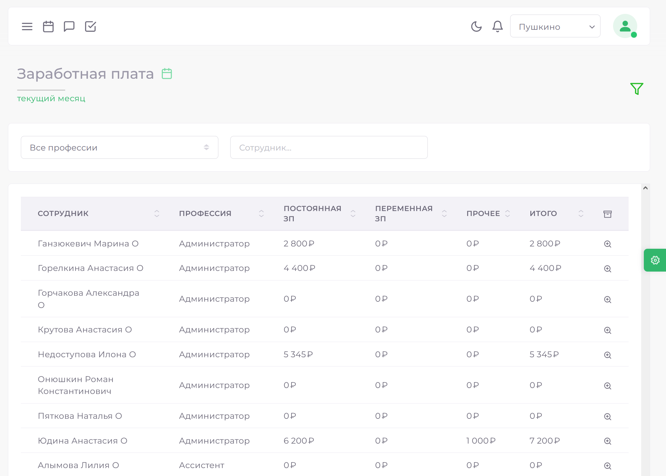The image size is (666, 476).
Task: View details for Недоступова Илона
Action: (x=608, y=355)
